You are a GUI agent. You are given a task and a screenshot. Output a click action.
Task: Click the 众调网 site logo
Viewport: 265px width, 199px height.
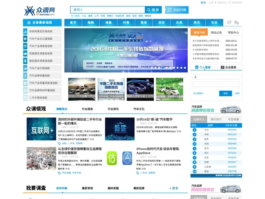[39, 11]
